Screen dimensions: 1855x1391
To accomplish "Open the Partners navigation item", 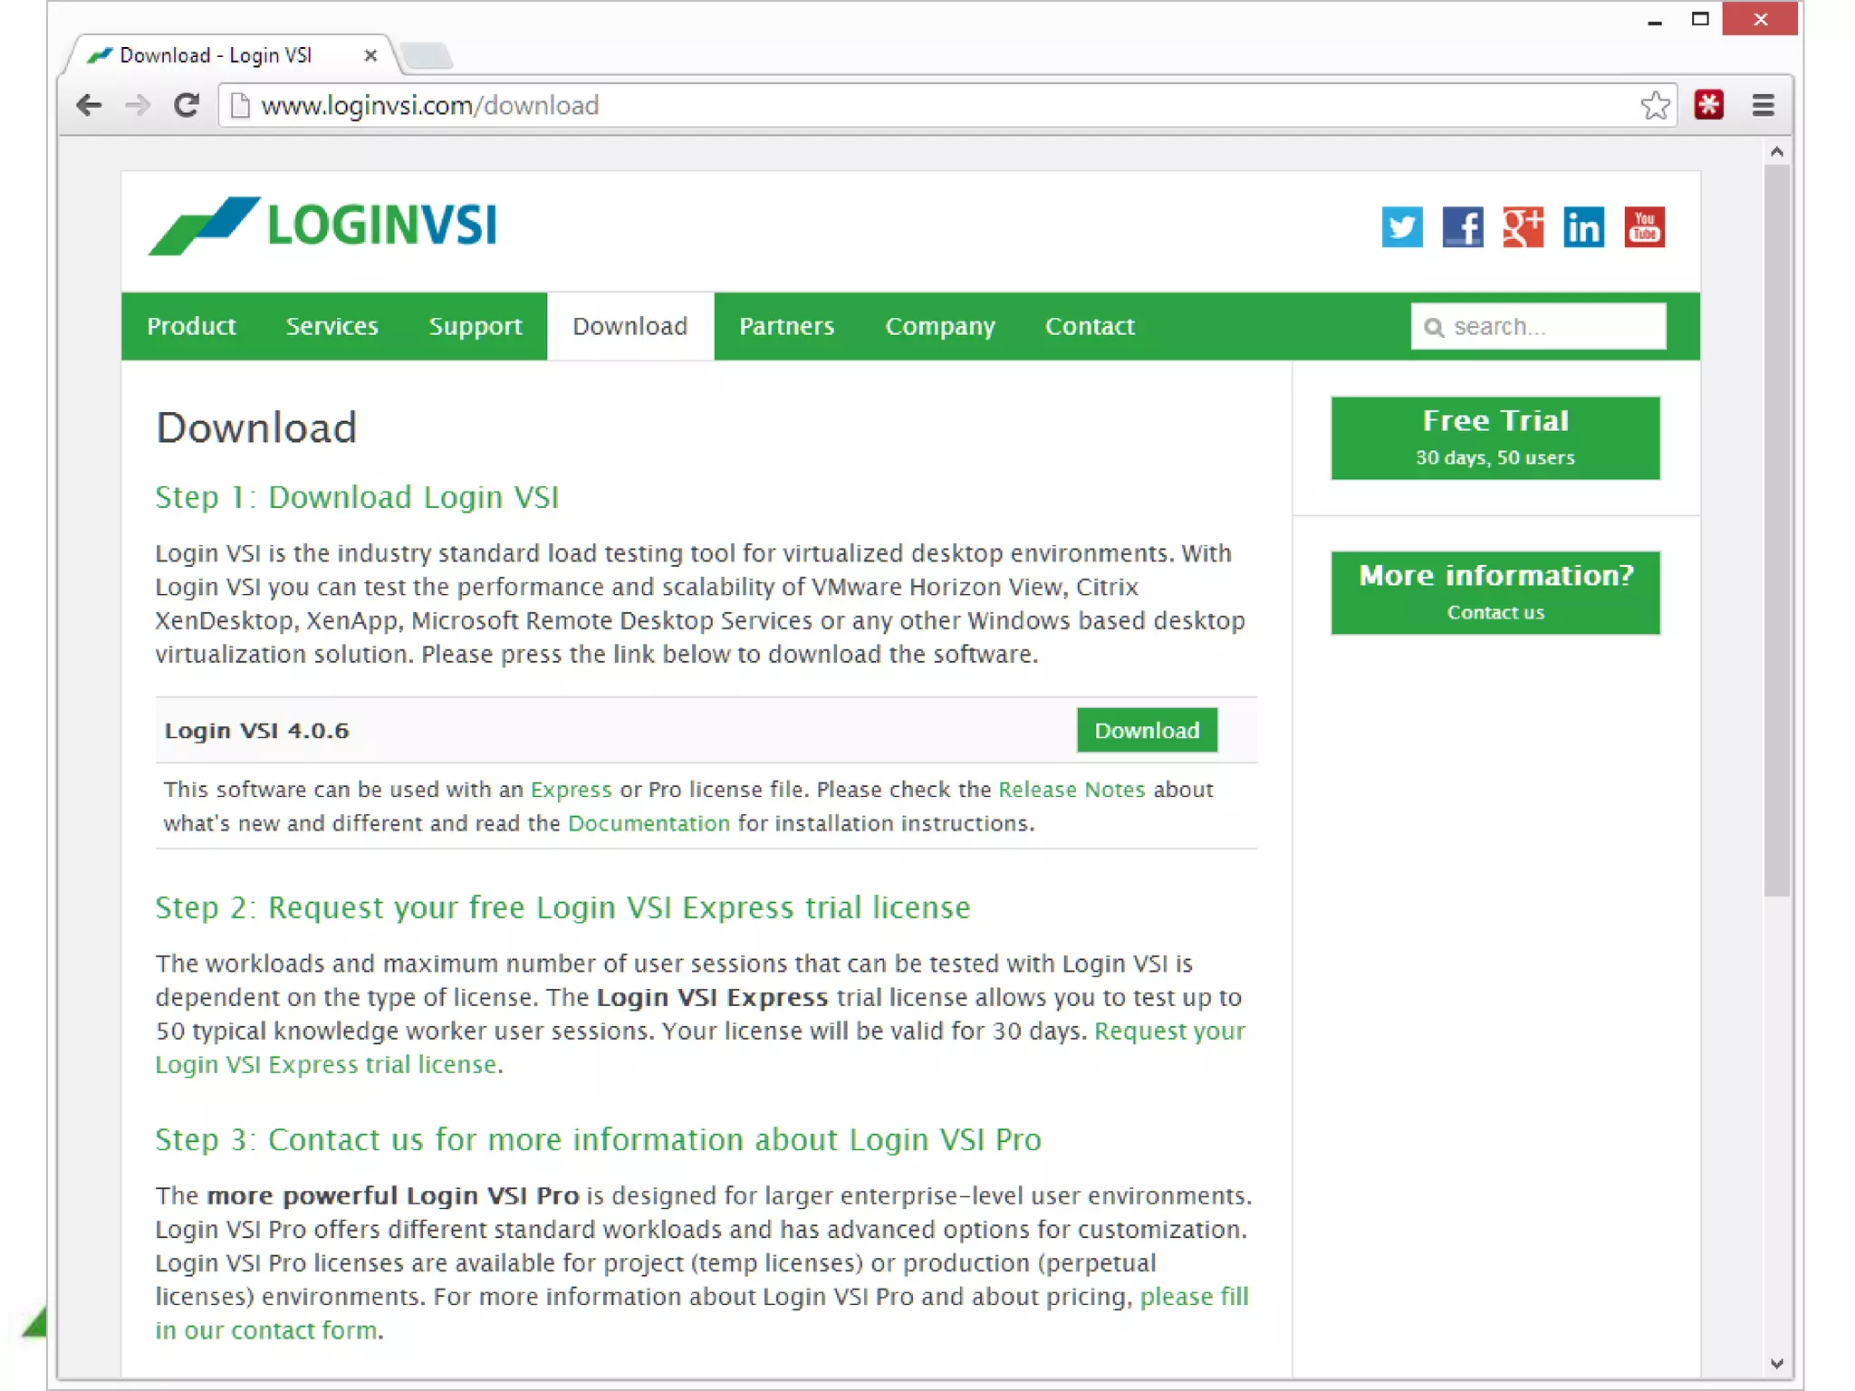I will click(786, 326).
